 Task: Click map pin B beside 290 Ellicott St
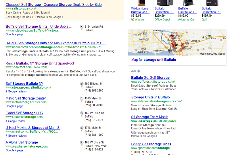tap(82, 85)
